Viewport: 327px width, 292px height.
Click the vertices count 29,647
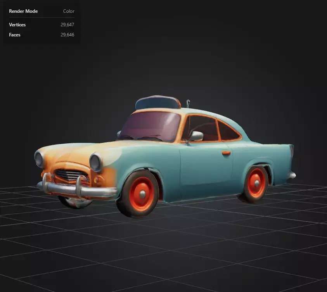(x=67, y=25)
